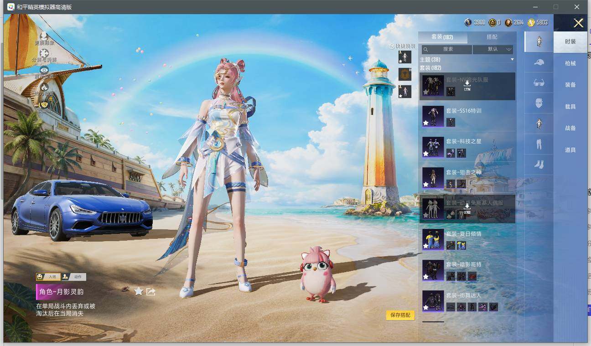Click second item icon under 套装-夏日倾情
The width and height of the screenshot is (591, 346).
[461, 245]
